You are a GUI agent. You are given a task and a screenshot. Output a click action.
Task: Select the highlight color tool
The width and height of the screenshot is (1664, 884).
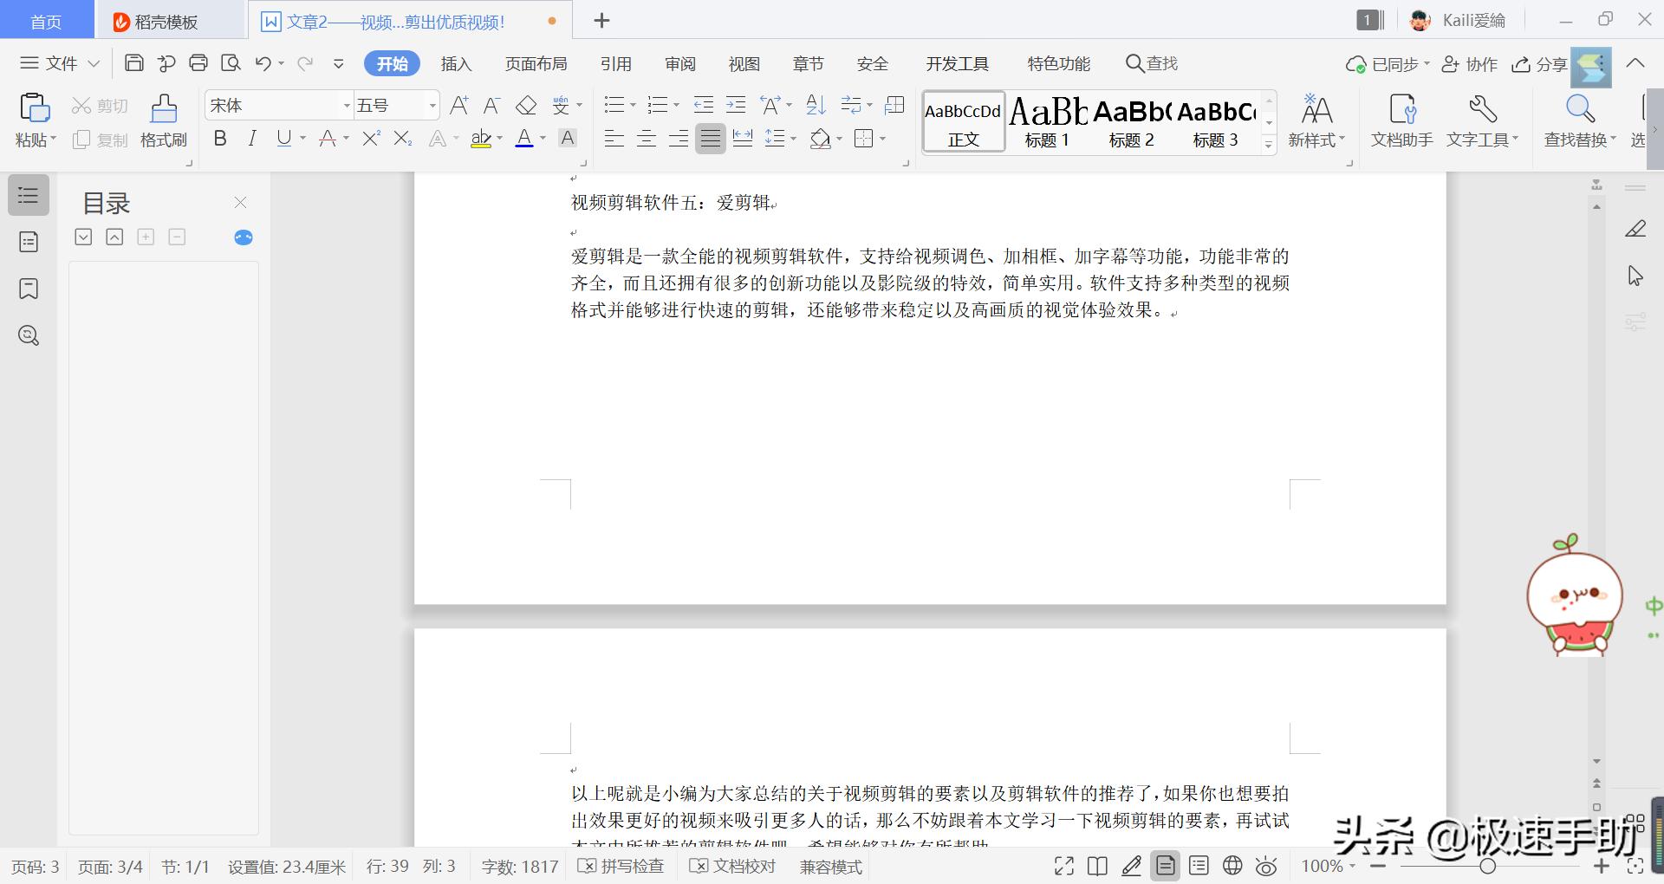pyautogui.click(x=480, y=139)
